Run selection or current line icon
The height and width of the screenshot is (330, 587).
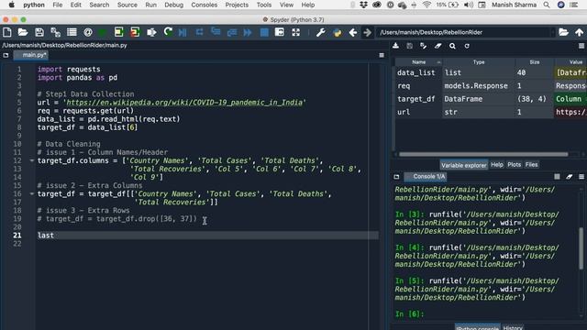[151, 33]
